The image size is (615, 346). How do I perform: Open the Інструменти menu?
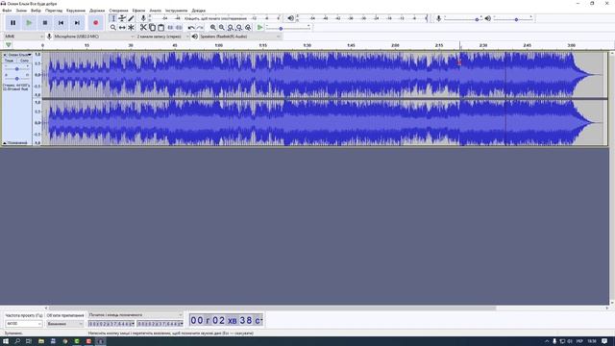177,11
